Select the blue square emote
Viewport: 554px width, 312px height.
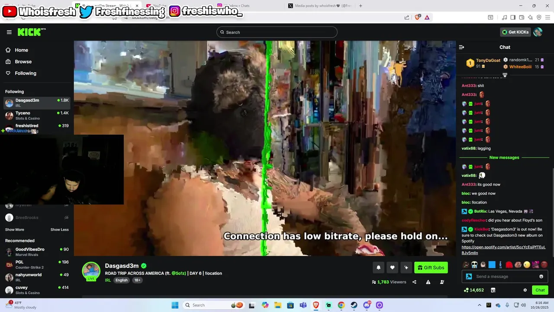(x=492, y=265)
